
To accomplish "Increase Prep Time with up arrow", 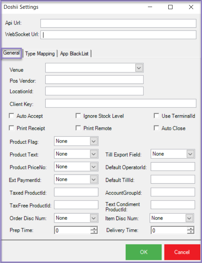I will point(94,229).
